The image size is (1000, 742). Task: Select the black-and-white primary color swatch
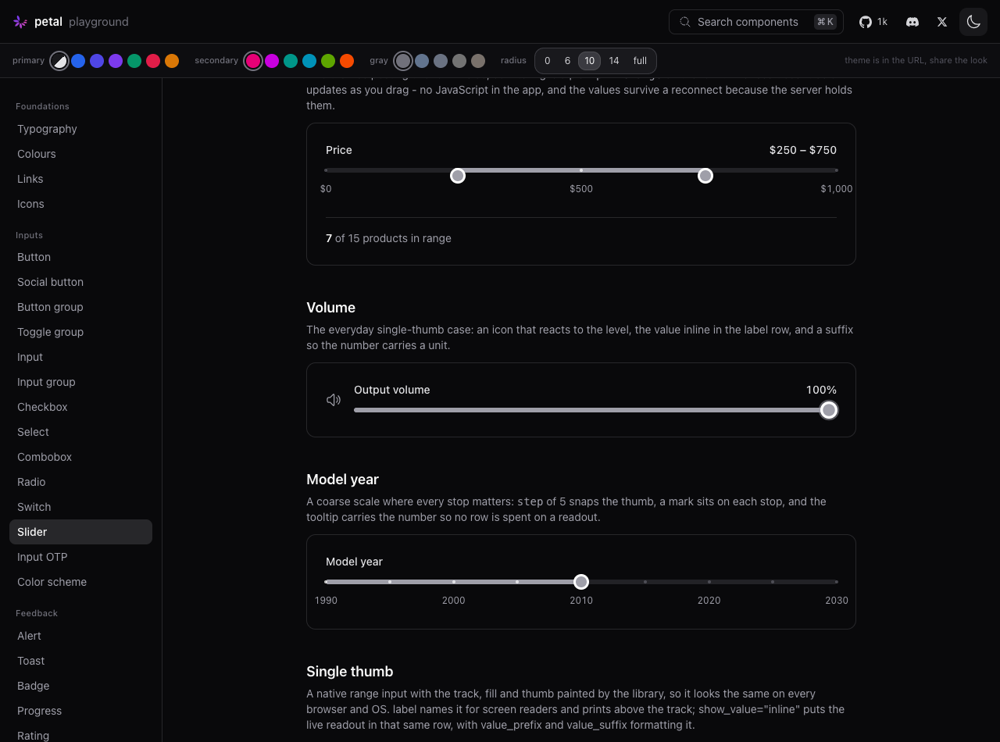tap(59, 61)
